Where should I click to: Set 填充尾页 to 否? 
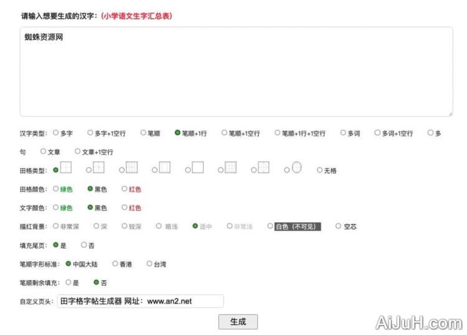(x=84, y=245)
